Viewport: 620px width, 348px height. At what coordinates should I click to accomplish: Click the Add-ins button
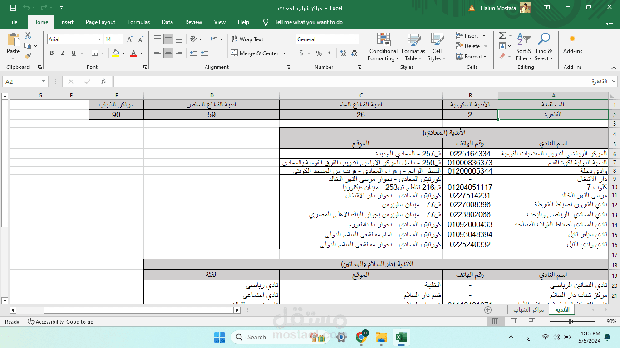click(573, 44)
